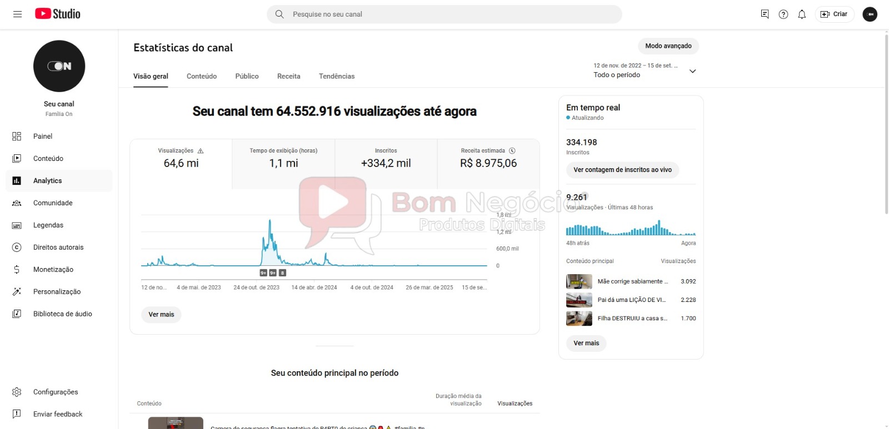Open Conteúdo in the sidebar

(x=59, y=158)
